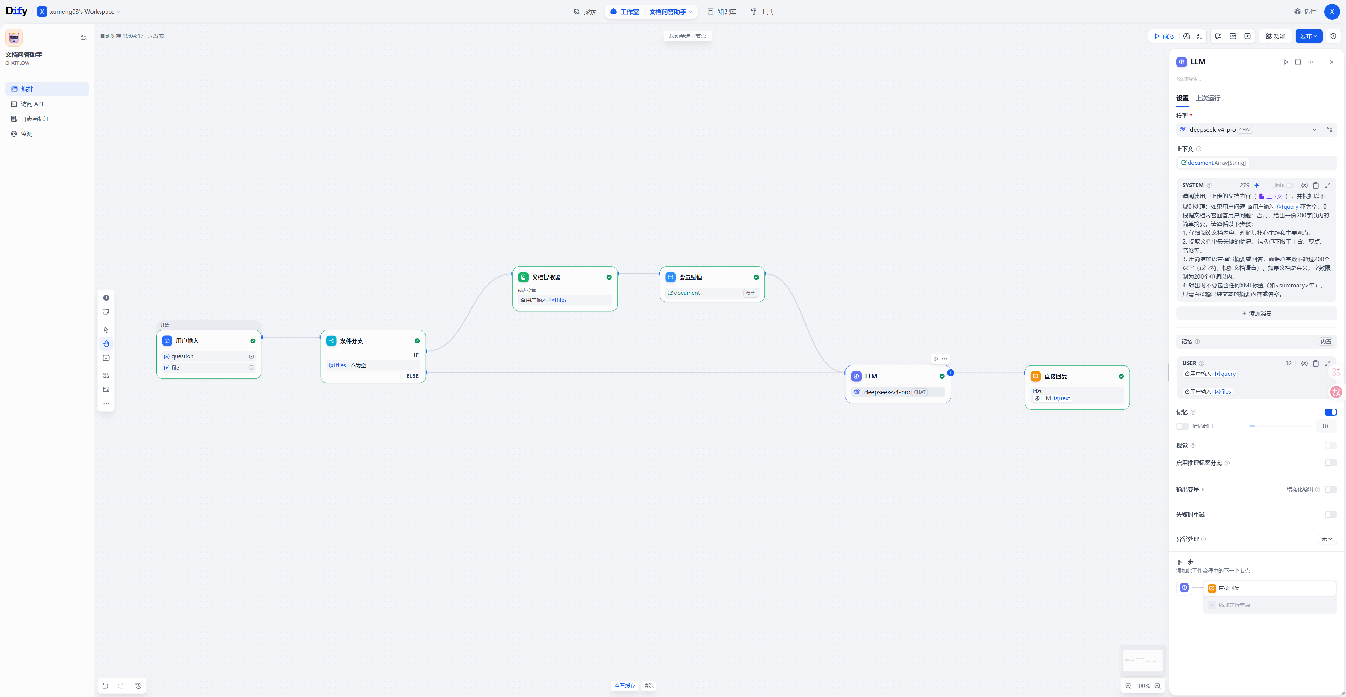
Task: Run the LLM node from panel header play icon
Action: point(1285,62)
